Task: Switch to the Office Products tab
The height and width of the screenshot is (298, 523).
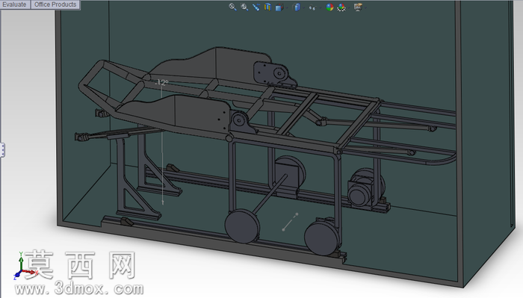Action: pos(55,4)
